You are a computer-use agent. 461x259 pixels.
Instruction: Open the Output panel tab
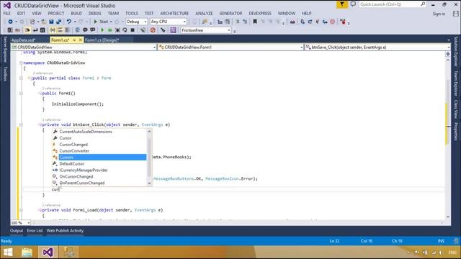(x=17, y=231)
